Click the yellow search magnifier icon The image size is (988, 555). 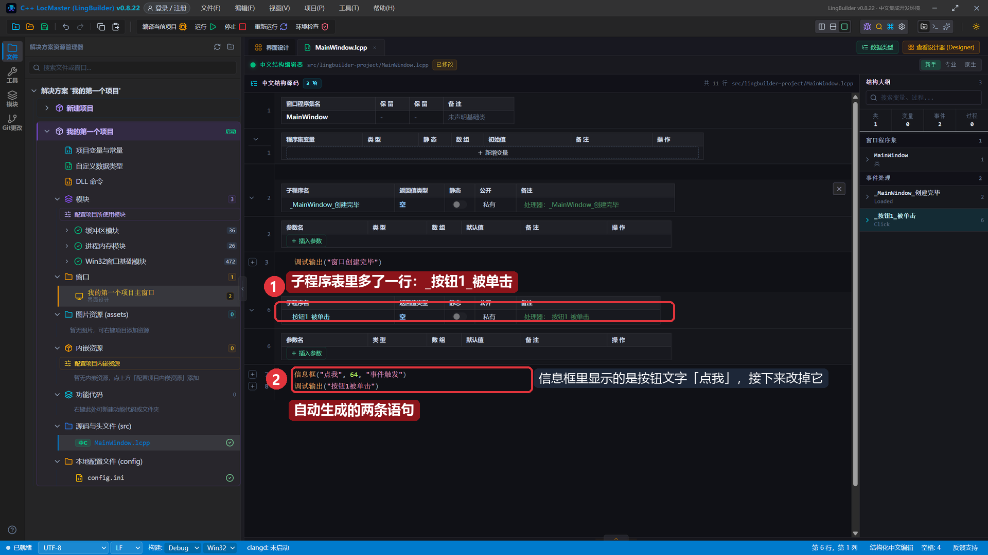click(879, 27)
